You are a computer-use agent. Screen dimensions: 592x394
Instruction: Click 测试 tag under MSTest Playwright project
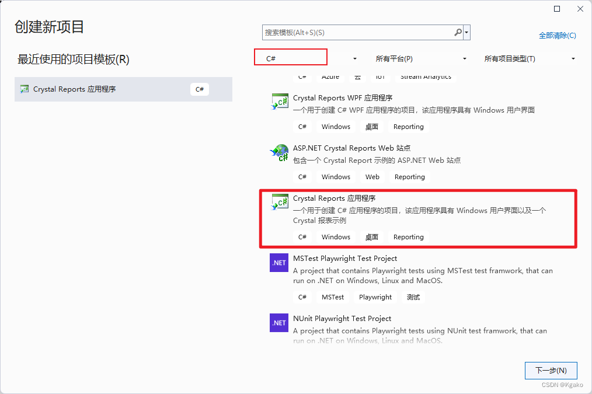point(413,297)
